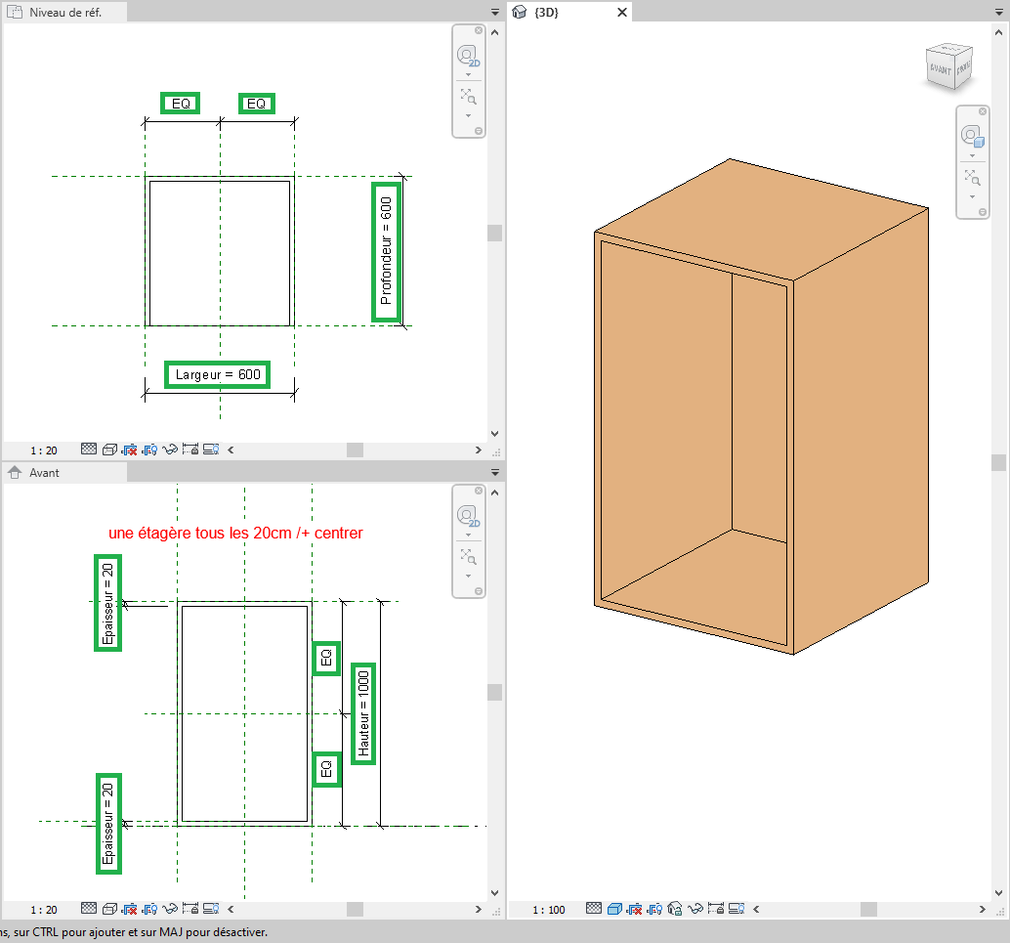Open the 2D steering wheel in Avant view
This screenshot has width=1010, height=943.
[467, 516]
